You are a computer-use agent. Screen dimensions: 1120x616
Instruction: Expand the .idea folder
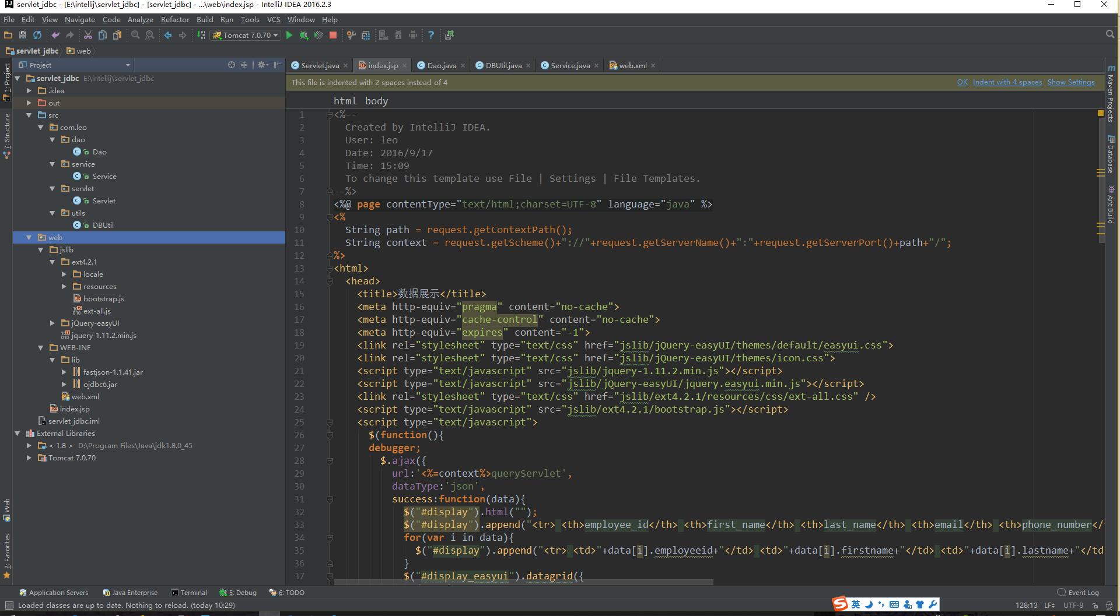pyautogui.click(x=29, y=90)
